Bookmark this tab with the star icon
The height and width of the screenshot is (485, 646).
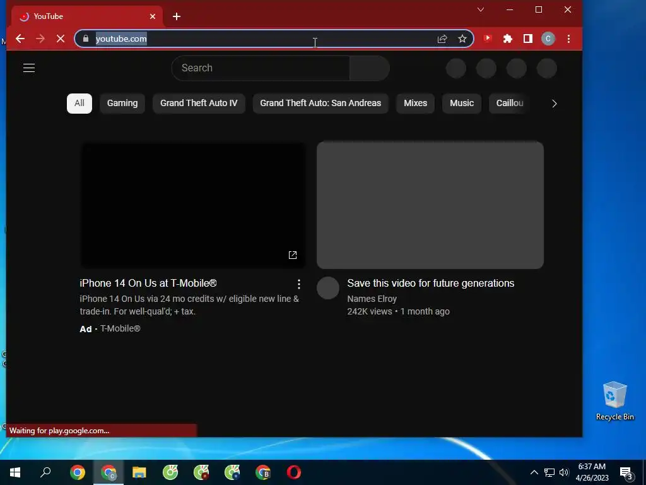(x=462, y=39)
